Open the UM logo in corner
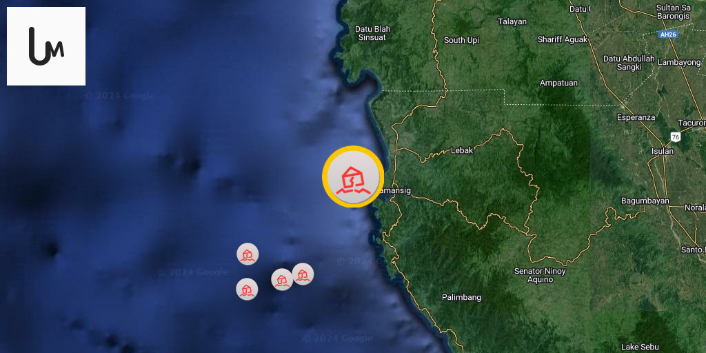Image resolution: width=706 pixels, height=353 pixels. pyautogui.click(x=46, y=46)
